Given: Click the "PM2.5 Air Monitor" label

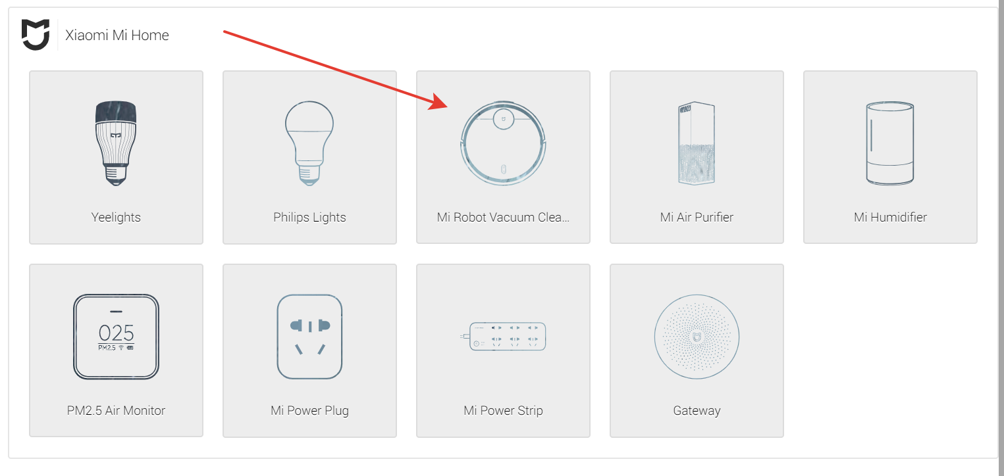Looking at the screenshot, I should click(x=116, y=410).
